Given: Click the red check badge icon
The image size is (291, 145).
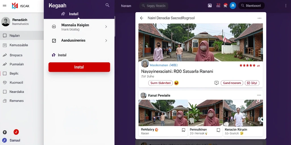Looking at the screenshot, I should point(16,132).
